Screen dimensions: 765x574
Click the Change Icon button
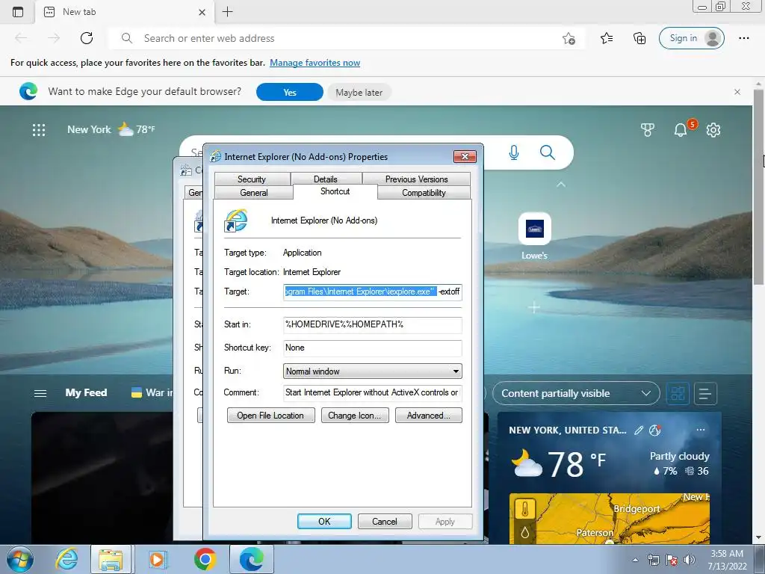[355, 416]
